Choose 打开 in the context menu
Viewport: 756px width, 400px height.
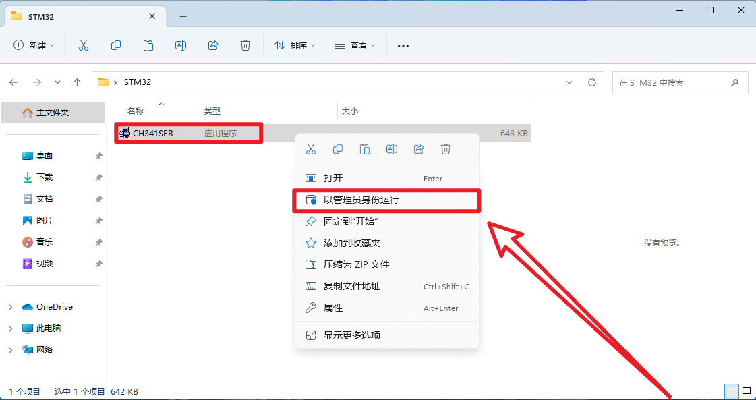[388, 179]
